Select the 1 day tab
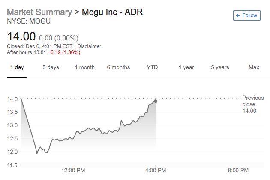 17,67
